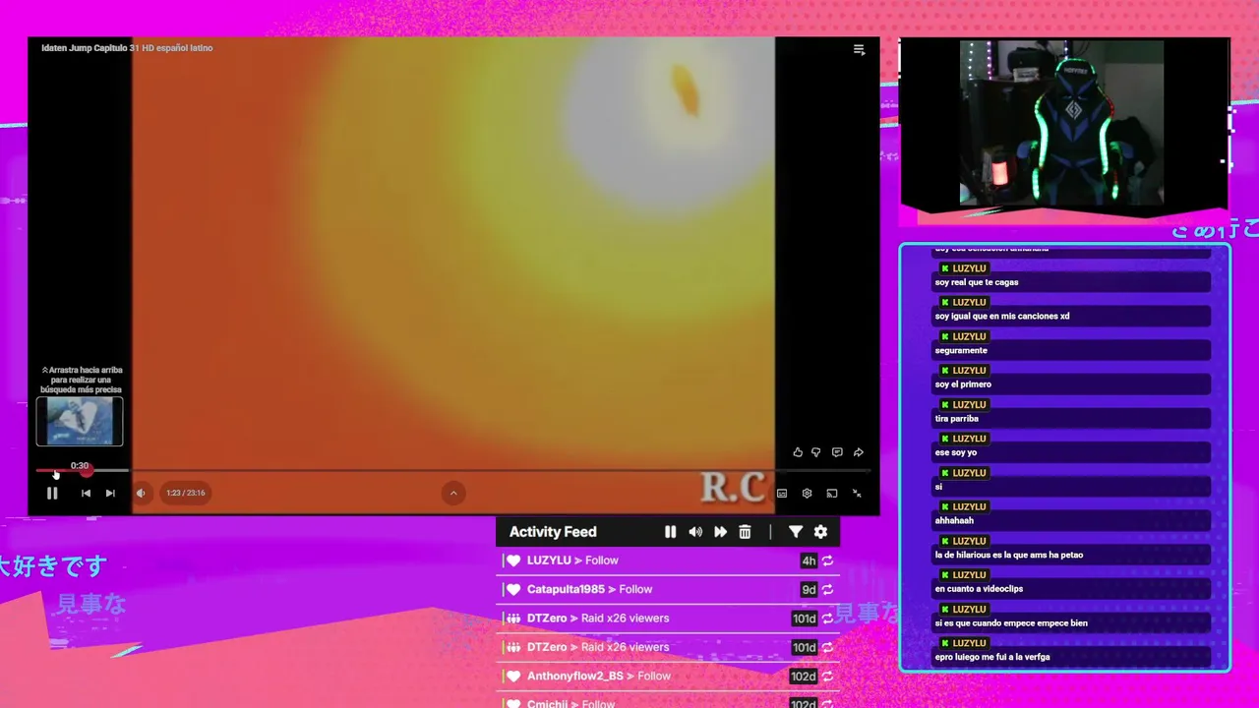Exit full screen in video player
Viewport: 1259px width, 708px height.
(857, 494)
